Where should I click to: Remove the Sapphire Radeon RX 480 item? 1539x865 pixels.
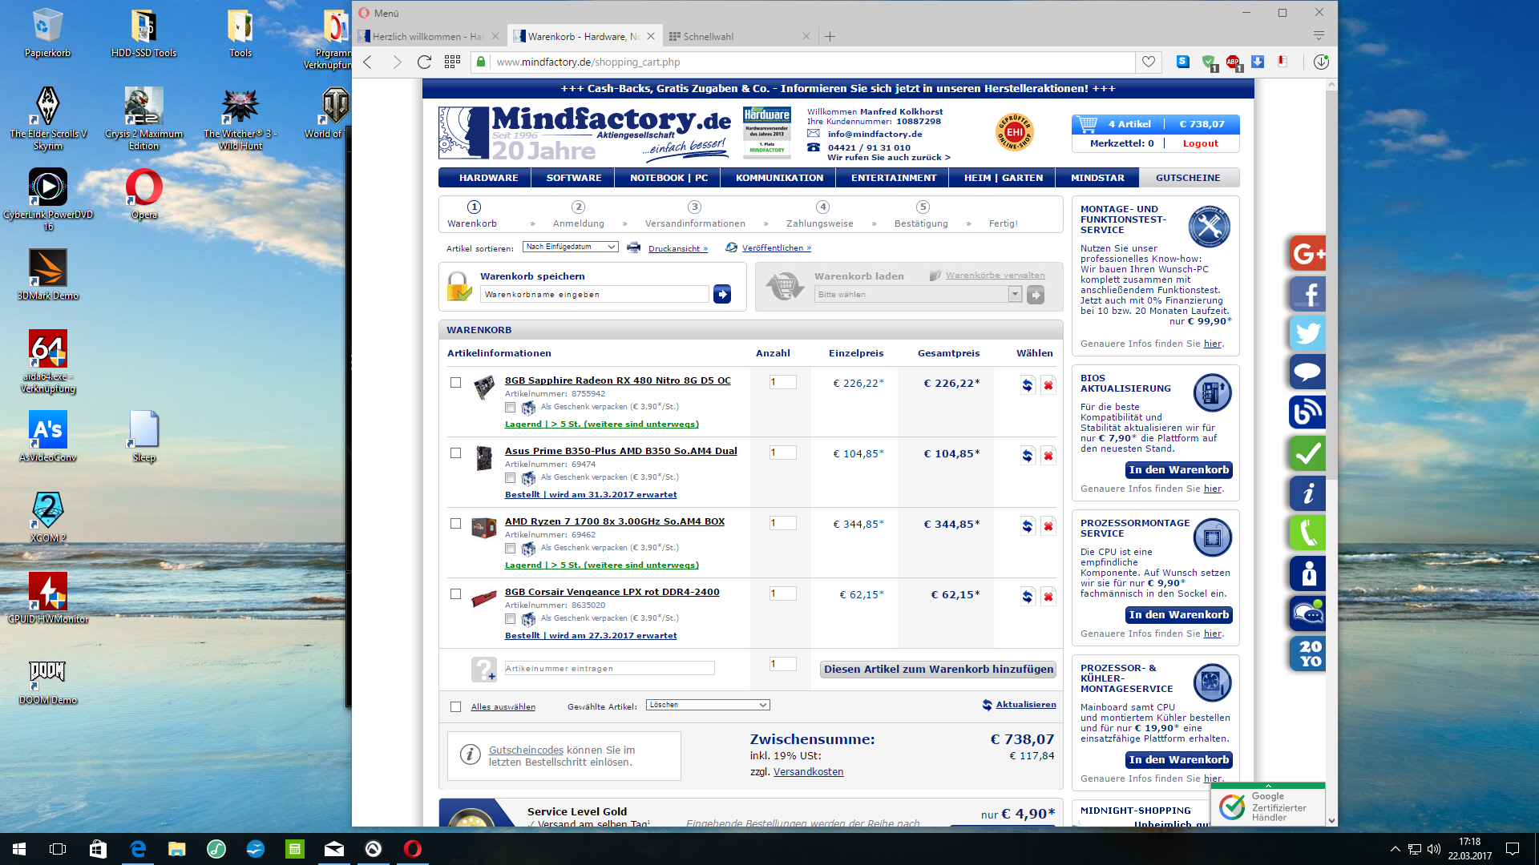pyautogui.click(x=1048, y=385)
